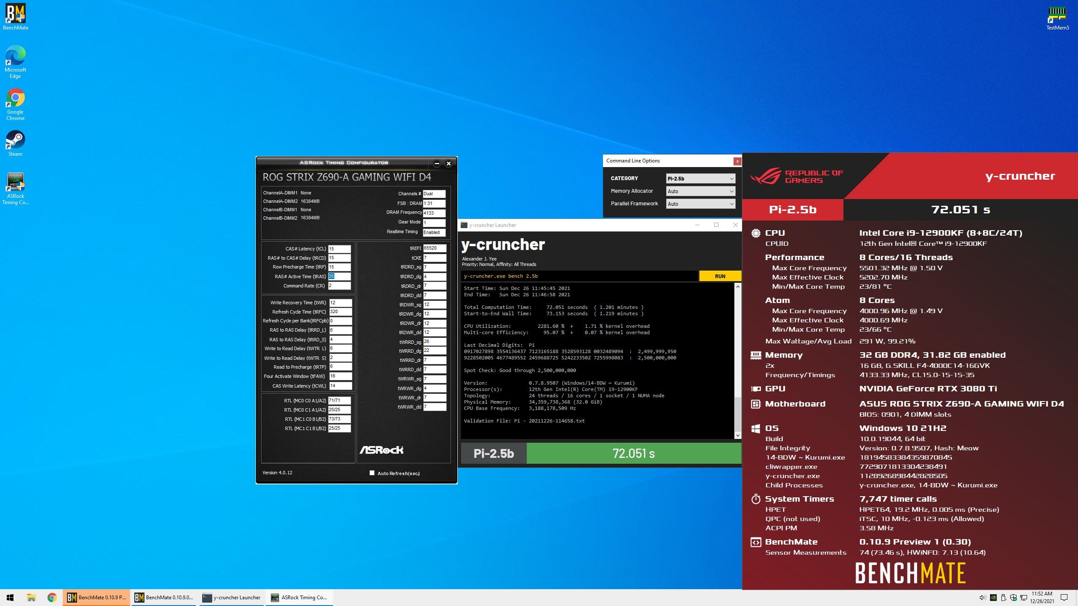Screen dimensions: 1078x606
Task: Open the CATEGORY dropdown showing Pi-2.5b
Action: pos(701,178)
